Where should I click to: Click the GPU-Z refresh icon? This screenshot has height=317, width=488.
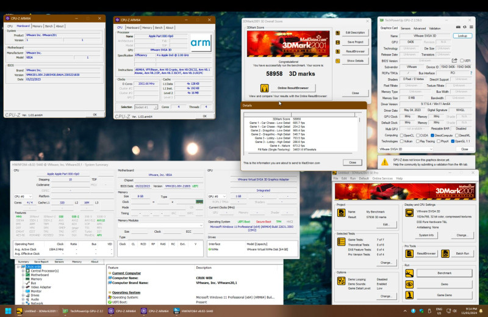point(465,27)
